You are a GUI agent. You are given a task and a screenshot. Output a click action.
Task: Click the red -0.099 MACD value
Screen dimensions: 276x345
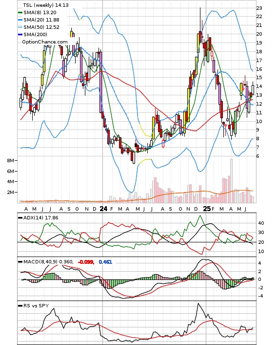pos(86,262)
